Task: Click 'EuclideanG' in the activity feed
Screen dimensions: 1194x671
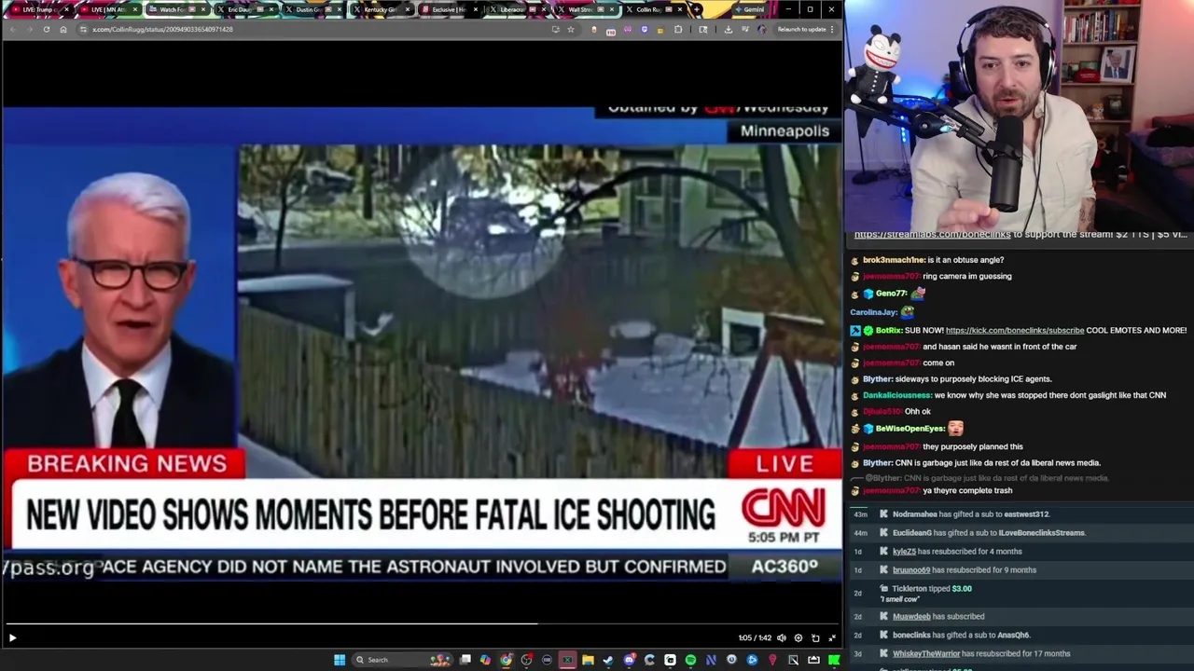Action: [x=912, y=533]
